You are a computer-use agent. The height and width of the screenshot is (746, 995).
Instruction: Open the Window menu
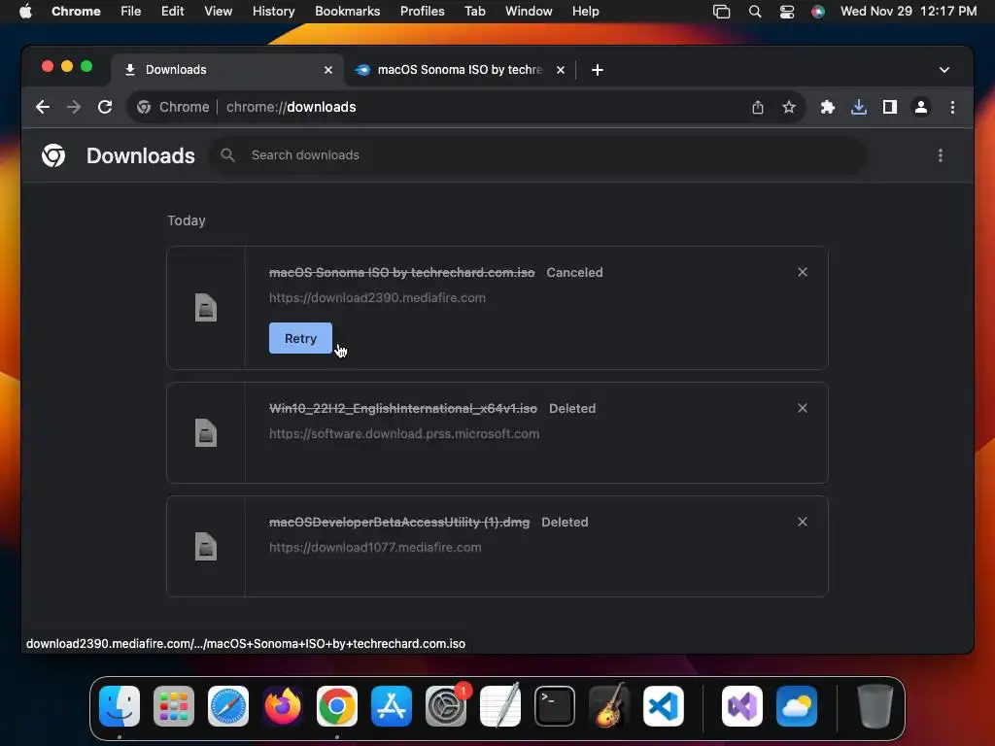pyautogui.click(x=529, y=12)
